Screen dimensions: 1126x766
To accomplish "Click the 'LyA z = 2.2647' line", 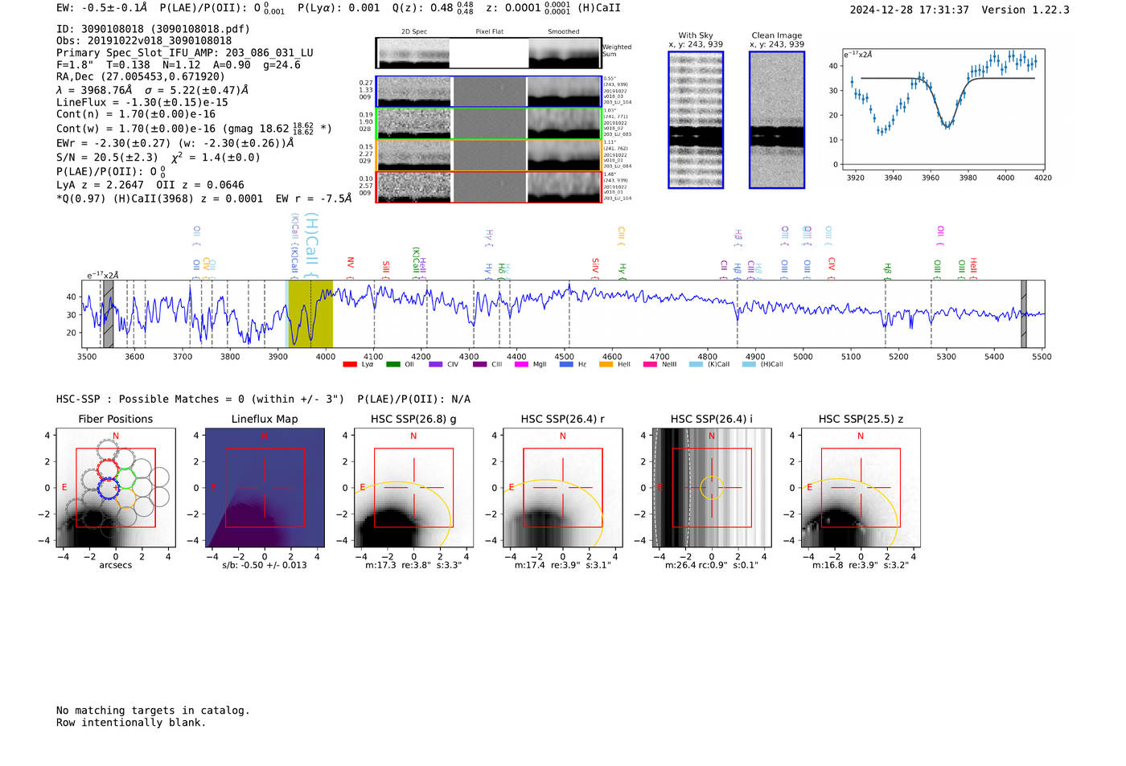I will [x=150, y=185].
